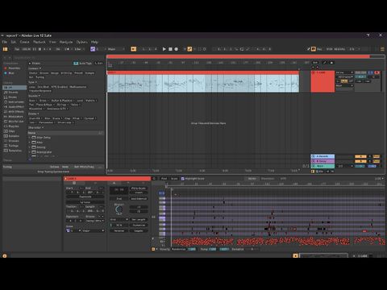Click the track volume value field

click(360, 77)
